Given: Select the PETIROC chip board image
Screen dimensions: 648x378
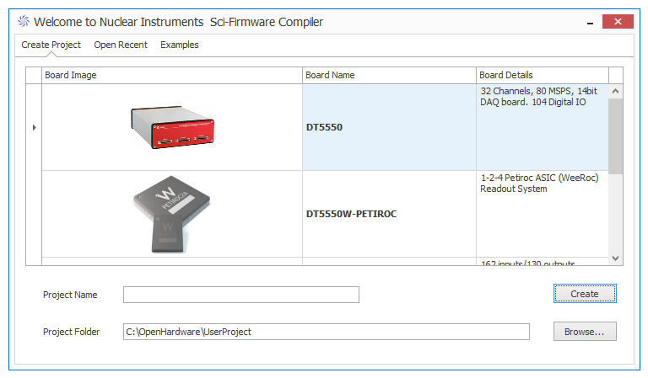Looking at the screenshot, I should (171, 214).
